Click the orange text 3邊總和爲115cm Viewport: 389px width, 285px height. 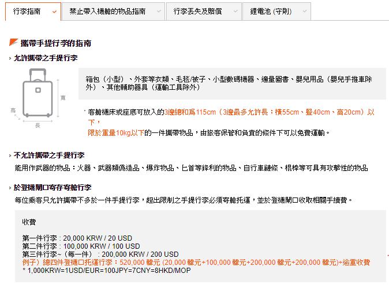tap(190, 112)
